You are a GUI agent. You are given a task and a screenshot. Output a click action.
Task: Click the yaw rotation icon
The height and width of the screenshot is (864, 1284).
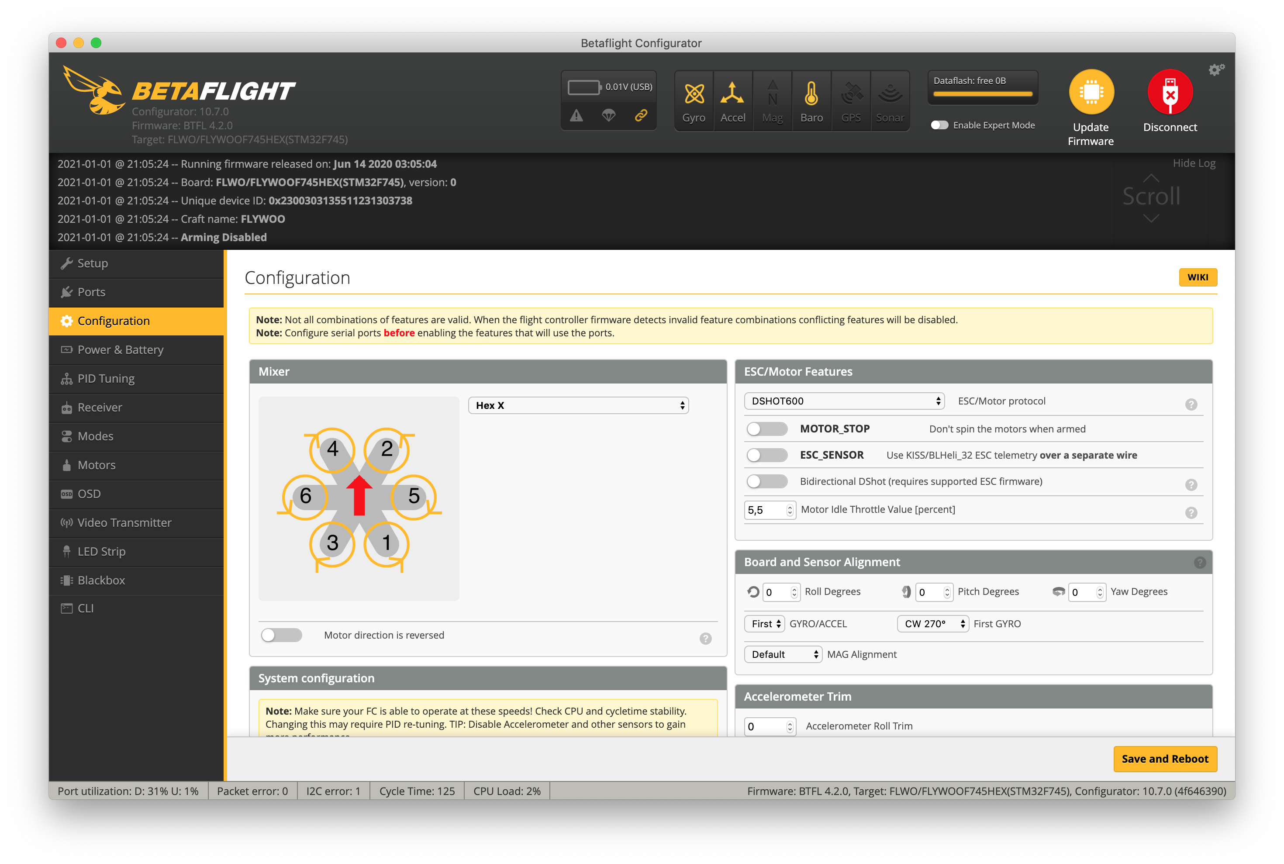(x=1058, y=592)
